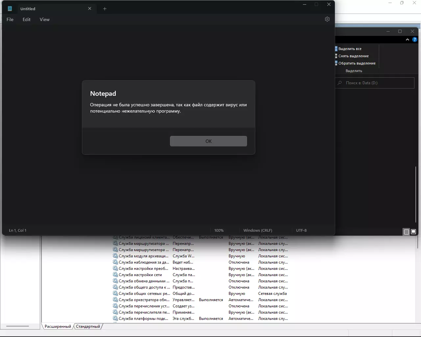Open the Edit menu in Notepad
The height and width of the screenshot is (337, 421).
click(x=27, y=19)
